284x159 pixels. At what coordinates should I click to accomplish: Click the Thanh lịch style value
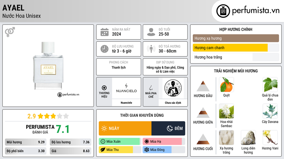tap(119, 67)
